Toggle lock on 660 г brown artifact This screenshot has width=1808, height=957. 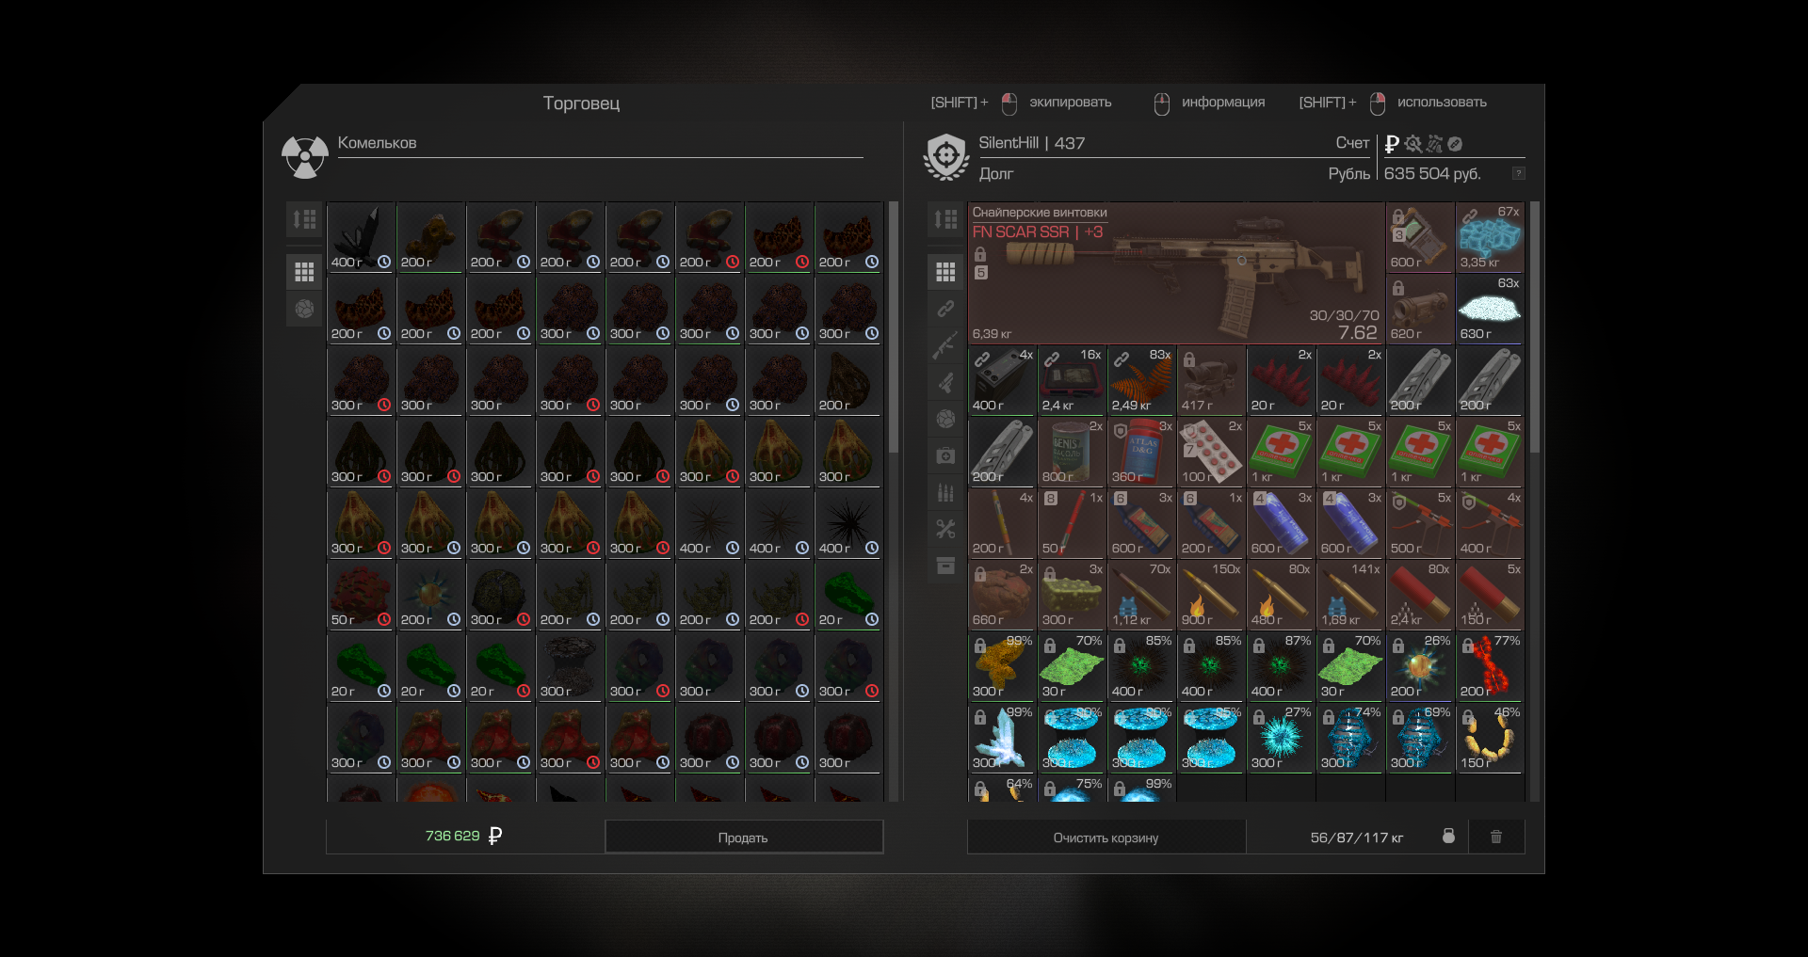980,574
